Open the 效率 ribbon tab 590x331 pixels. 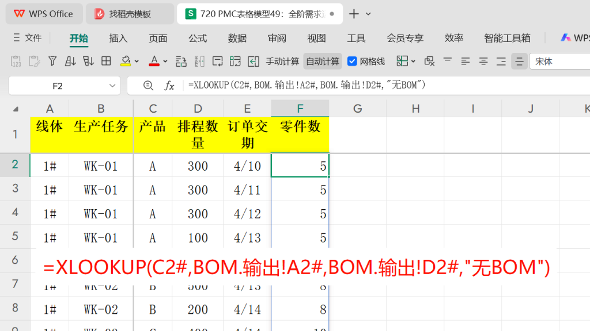[x=454, y=39]
